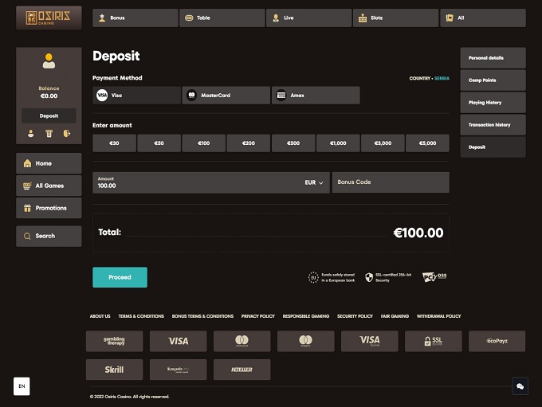This screenshot has width=542, height=407.
Task: Open the EN language selector
Action: coord(22,386)
